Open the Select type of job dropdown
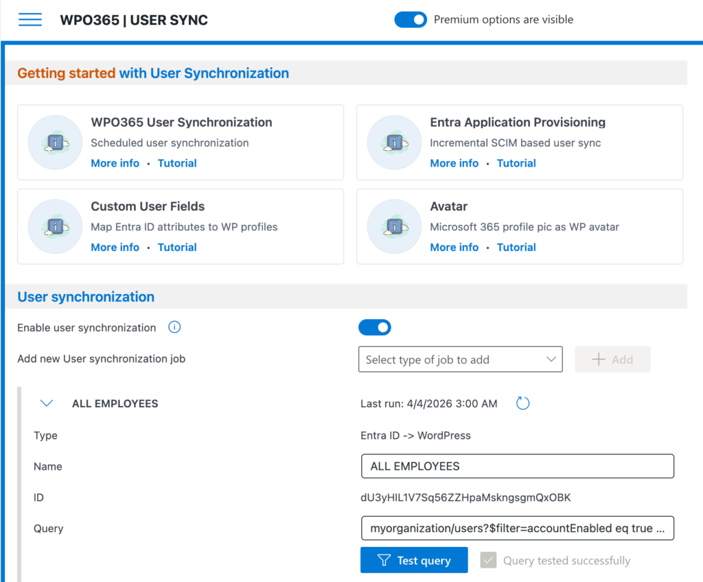Screen dimensions: 703x582 pyautogui.click(x=460, y=359)
